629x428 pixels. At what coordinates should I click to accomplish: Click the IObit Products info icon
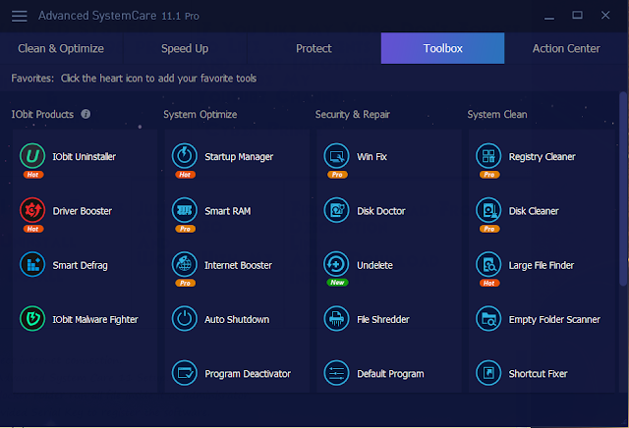point(86,114)
